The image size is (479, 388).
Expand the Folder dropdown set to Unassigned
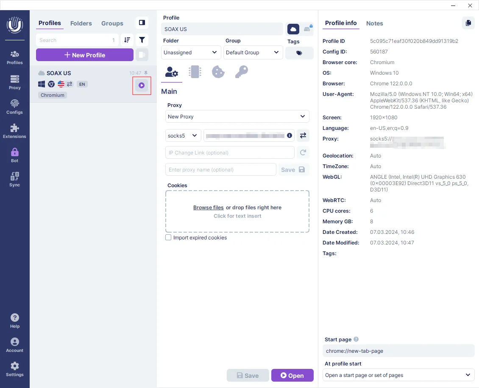pos(191,53)
